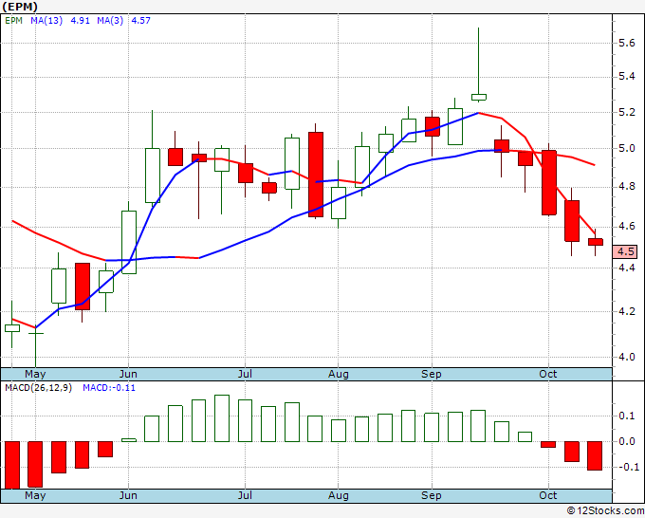Viewport: 645px width, 518px height.
Task: Click the tall red candle just before August
Action: click(316, 175)
